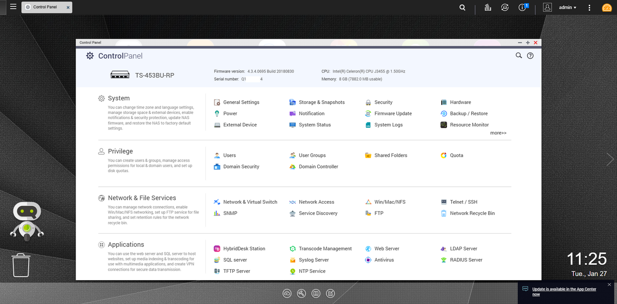Screen dimensions: 617x304
Task: Click the robot assistant icon
Action: pyautogui.click(x=27, y=221)
